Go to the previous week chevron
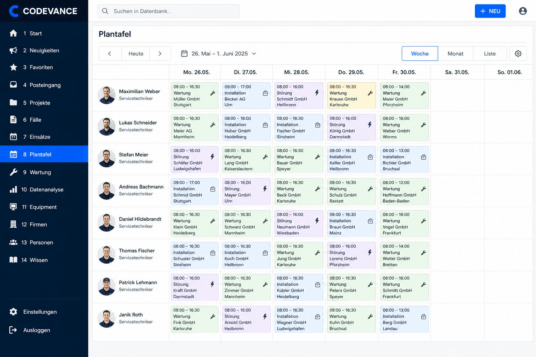The width and height of the screenshot is (536, 357). coord(110,54)
